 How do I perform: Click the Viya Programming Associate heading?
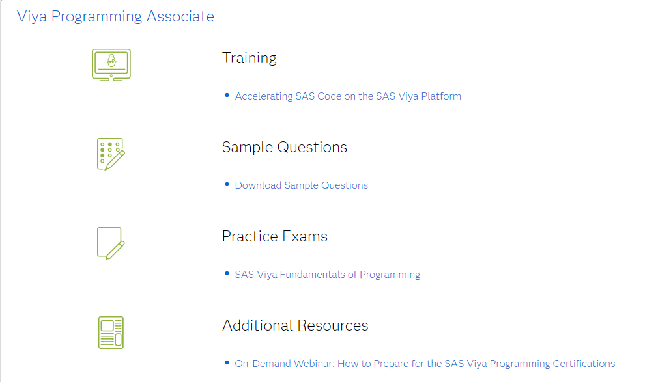point(116,16)
